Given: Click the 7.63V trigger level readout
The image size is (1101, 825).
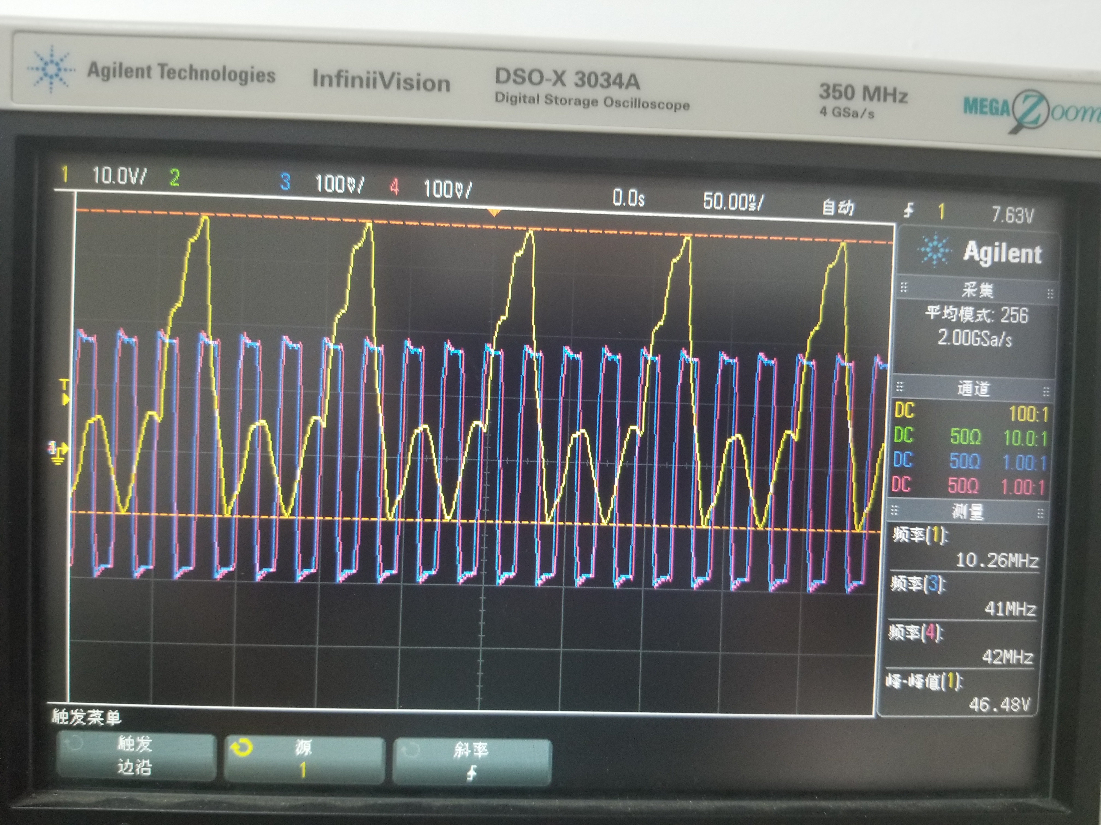Looking at the screenshot, I should (x=1013, y=215).
